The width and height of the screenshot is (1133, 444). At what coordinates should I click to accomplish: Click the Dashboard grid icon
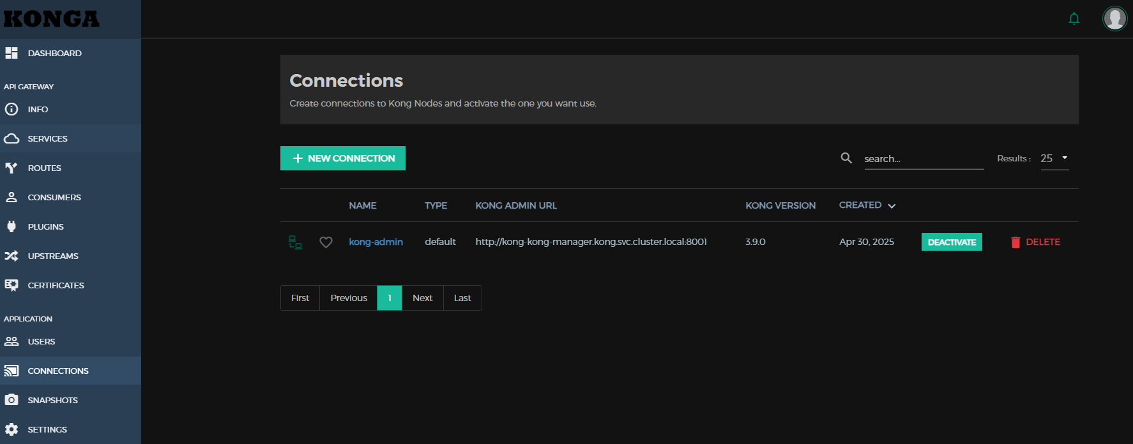tap(11, 53)
